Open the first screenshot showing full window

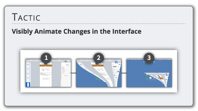point(48,73)
